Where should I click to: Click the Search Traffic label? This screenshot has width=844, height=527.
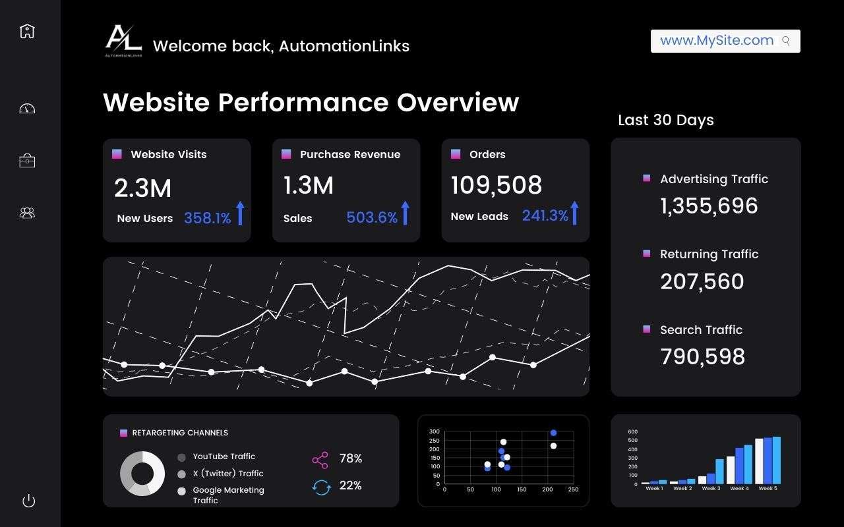(x=702, y=330)
